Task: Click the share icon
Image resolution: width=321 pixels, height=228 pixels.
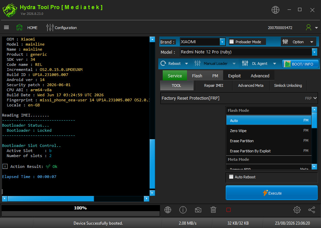Action: (312, 210)
